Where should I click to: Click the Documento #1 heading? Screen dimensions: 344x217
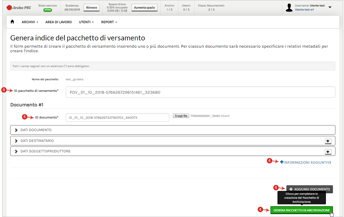click(27, 105)
